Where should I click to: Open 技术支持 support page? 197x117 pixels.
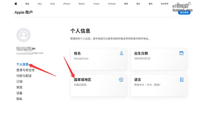pyautogui.click(x=164, y=4)
